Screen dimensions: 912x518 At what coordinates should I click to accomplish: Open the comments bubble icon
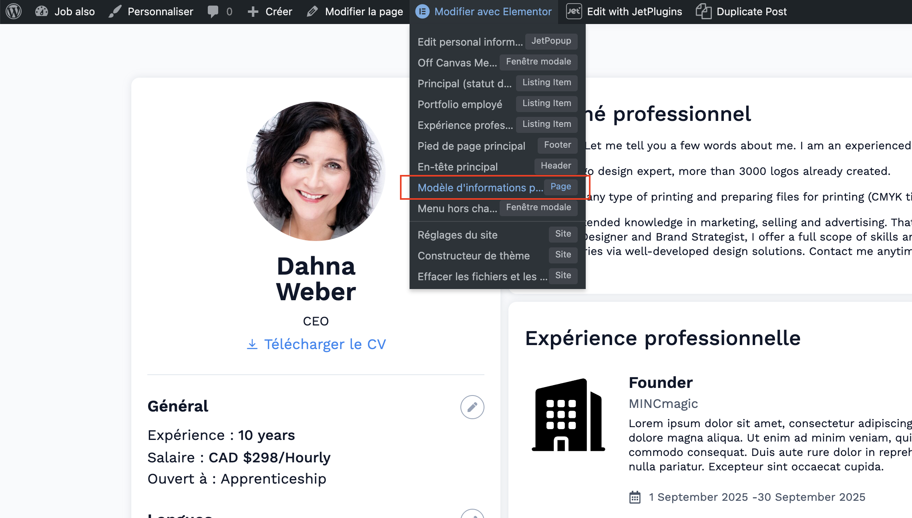pyautogui.click(x=213, y=12)
